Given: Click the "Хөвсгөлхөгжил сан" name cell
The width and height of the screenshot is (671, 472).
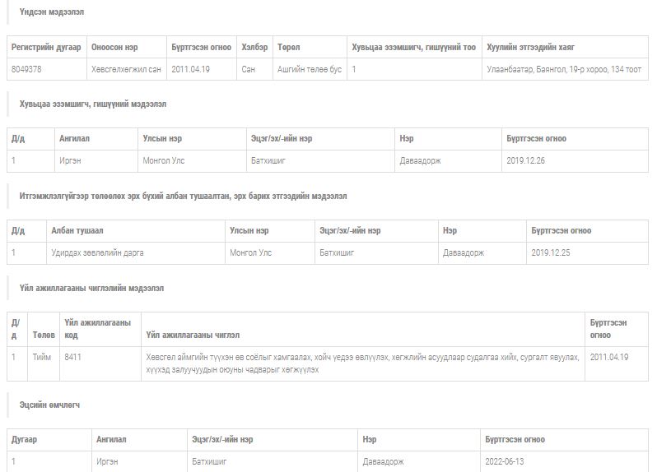Looking at the screenshot, I should [126, 70].
